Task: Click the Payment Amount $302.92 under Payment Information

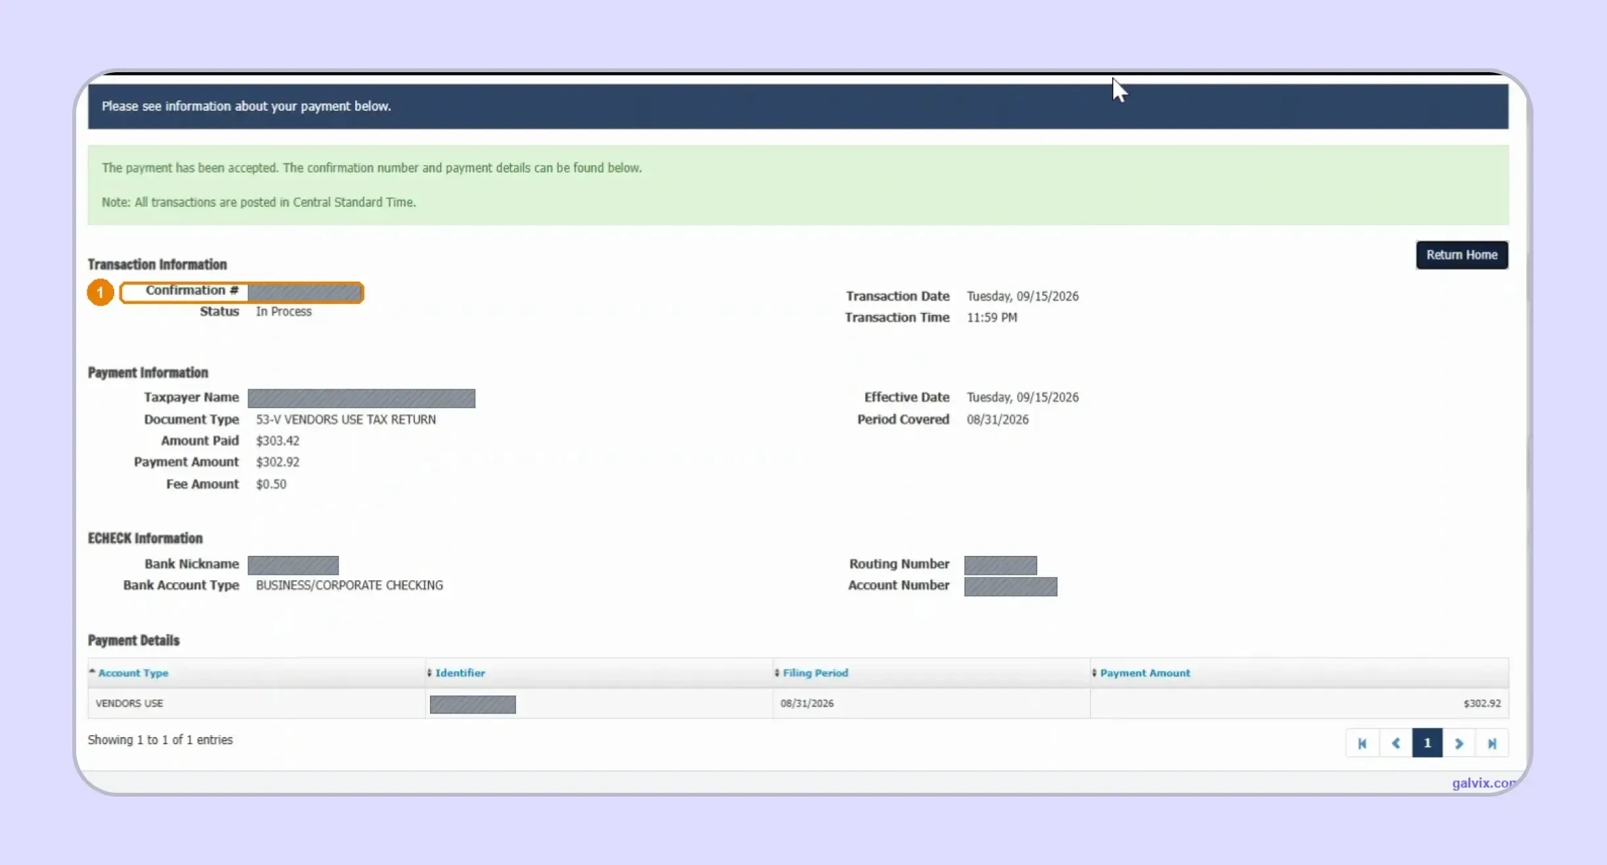Action: [278, 461]
